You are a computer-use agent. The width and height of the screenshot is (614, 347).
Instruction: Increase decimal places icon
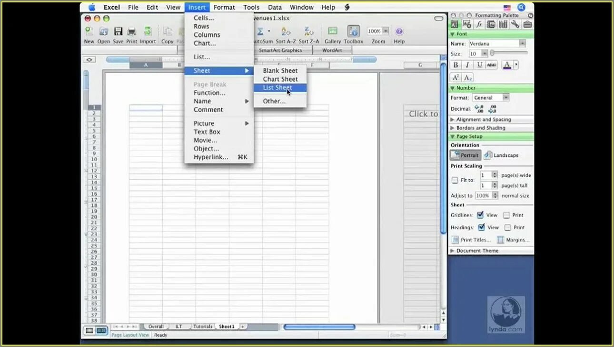tap(479, 109)
